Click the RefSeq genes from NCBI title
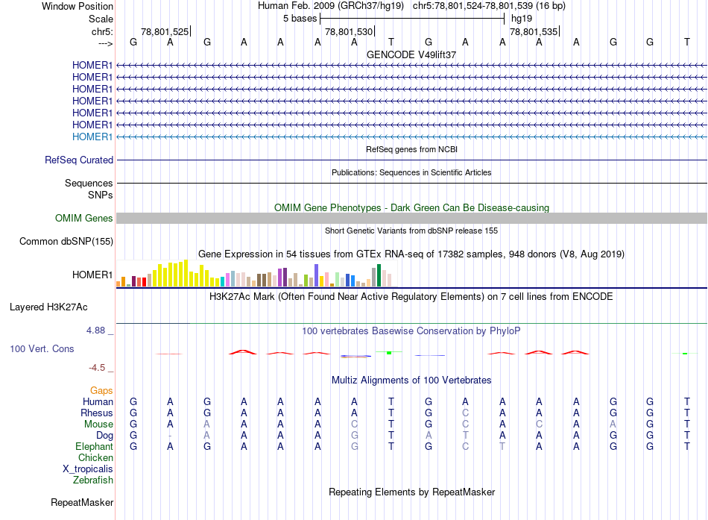This screenshot has height=520, width=708. [411, 149]
